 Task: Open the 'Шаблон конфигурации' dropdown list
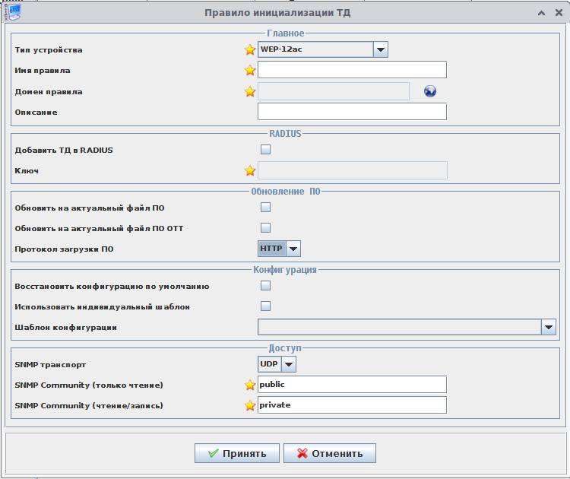(x=548, y=327)
